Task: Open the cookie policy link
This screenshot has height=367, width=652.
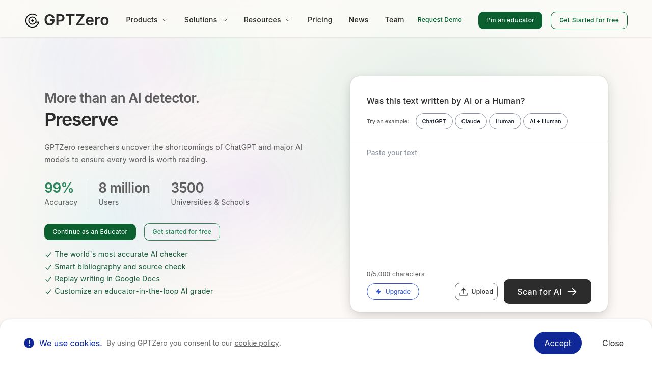Action: 257,343
